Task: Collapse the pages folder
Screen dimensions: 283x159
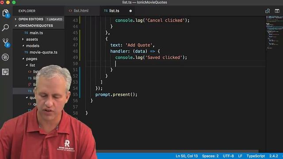Action: tap(31, 59)
